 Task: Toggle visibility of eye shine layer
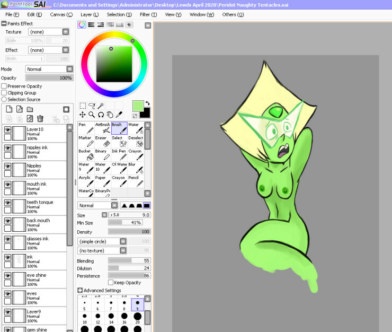[x=7, y=276]
